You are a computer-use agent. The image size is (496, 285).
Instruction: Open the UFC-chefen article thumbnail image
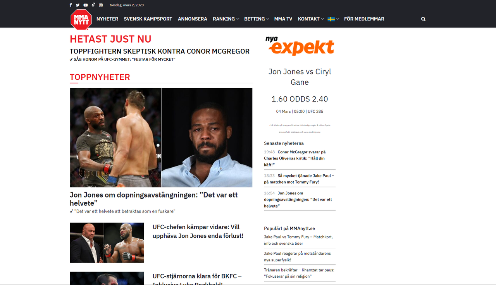click(x=107, y=243)
